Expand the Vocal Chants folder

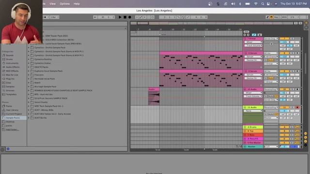(29, 102)
